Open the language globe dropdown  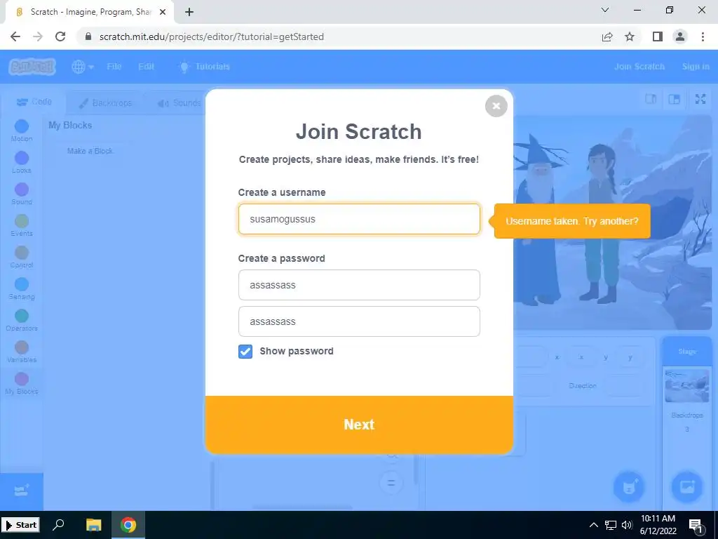point(83,67)
